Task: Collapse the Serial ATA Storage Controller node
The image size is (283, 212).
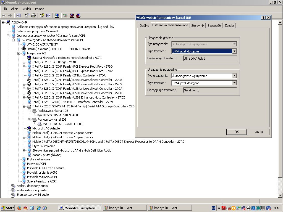Action: coord(24,106)
